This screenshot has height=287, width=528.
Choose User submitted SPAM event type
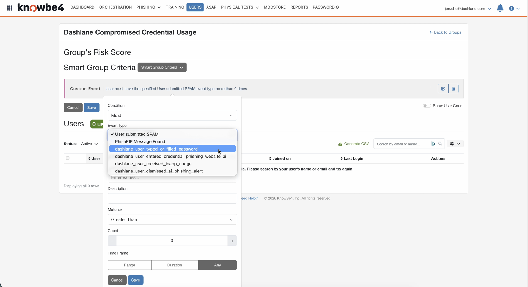[172, 134]
